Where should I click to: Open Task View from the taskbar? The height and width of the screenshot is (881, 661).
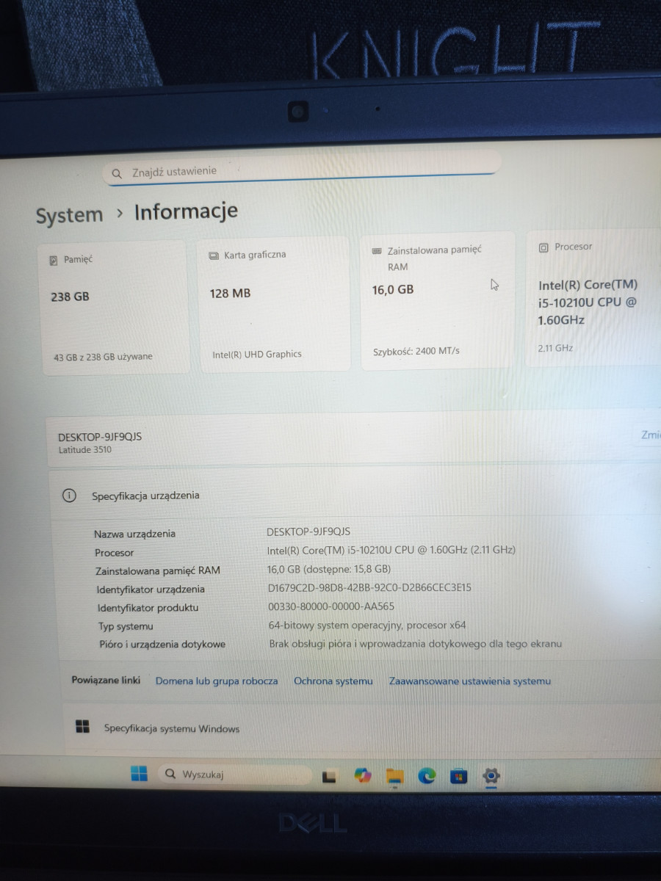point(330,776)
